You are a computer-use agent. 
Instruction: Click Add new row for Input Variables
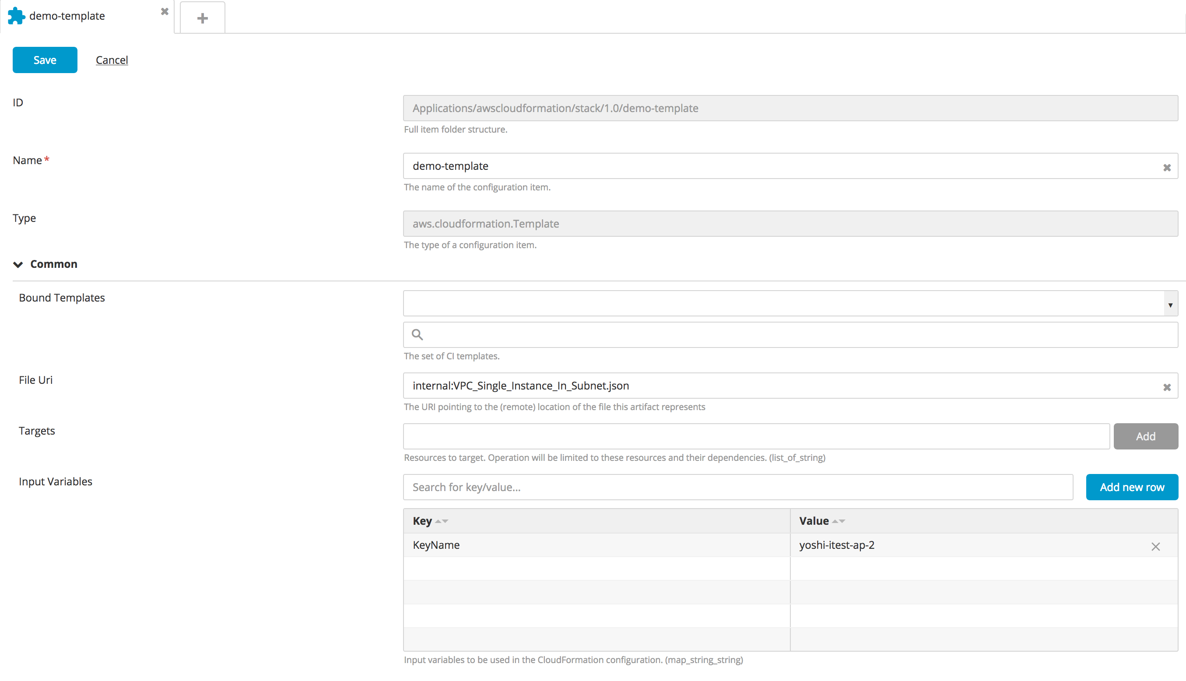1131,486
